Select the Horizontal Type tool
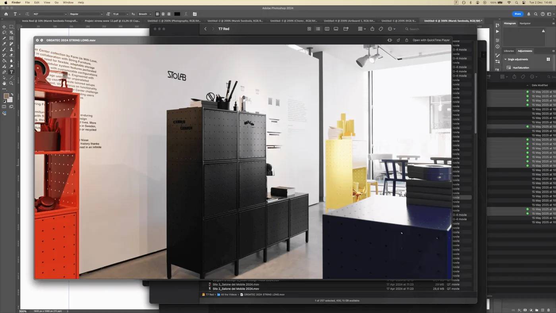Screen dimensions: 556x313 point(11,72)
